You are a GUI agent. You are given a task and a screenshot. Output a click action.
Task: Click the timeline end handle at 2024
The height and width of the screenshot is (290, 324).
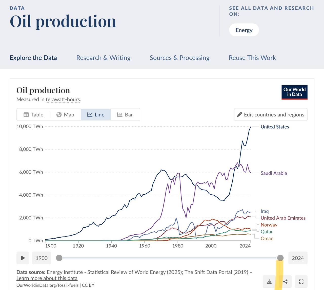280,258
